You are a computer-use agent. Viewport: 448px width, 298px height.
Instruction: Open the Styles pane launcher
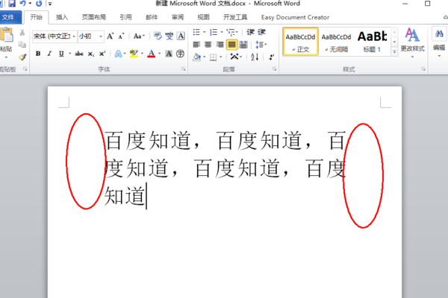(423, 69)
